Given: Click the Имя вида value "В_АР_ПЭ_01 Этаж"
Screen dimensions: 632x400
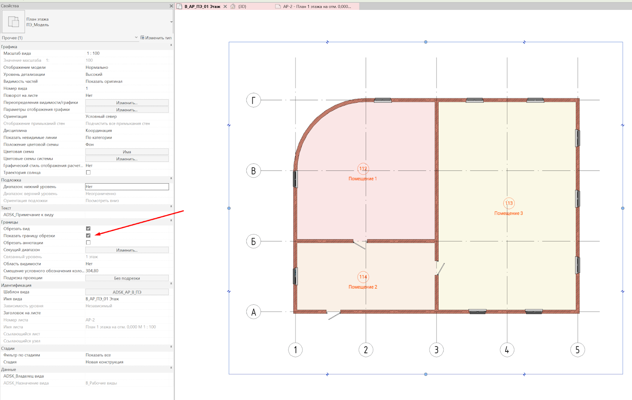Looking at the screenshot, I should point(102,299).
